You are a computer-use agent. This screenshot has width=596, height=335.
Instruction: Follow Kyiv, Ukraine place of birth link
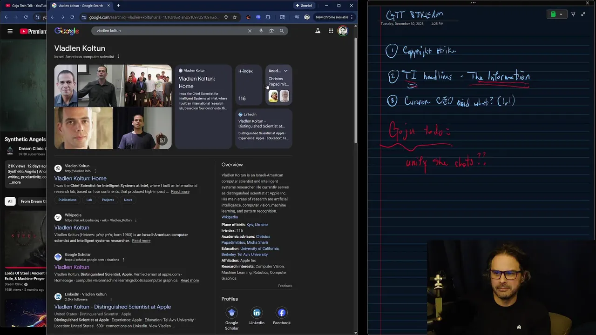coord(257,225)
